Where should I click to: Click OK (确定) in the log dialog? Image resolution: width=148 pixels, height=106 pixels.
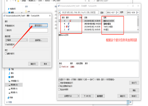coord(123,96)
